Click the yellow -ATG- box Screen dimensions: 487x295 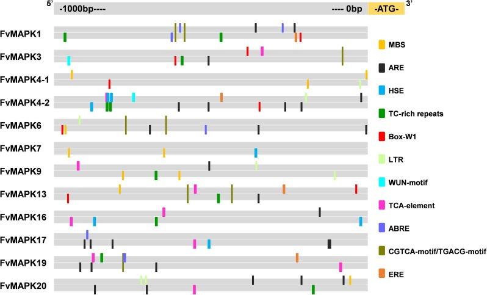[386, 10]
